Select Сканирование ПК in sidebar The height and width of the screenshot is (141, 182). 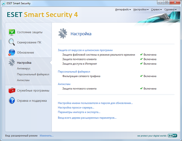tap(29, 42)
